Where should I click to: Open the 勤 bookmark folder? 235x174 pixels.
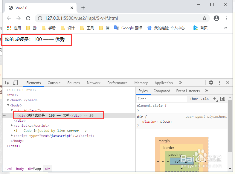click(31, 28)
